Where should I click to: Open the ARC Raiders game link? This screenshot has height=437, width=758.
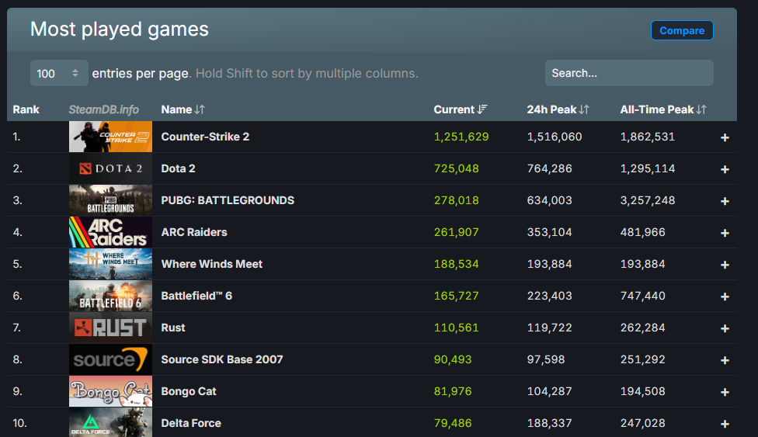tap(194, 233)
